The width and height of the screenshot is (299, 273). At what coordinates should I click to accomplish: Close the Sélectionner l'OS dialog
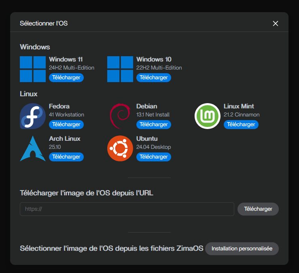276,23
